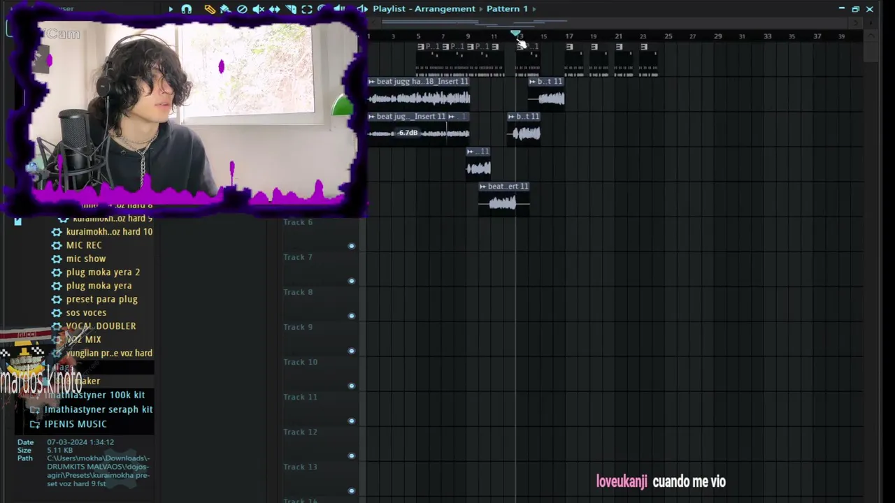Click the !mathiastyner seraph kit folder icon
The height and width of the screenshot is (503, 895).
tap(34, 409)
